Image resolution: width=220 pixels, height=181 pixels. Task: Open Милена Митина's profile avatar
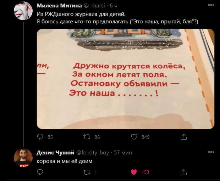23,11
